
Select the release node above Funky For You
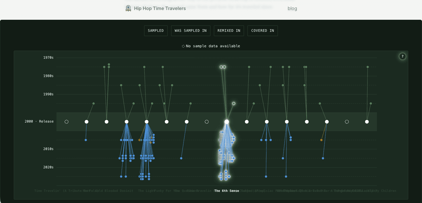pos(167,122)
